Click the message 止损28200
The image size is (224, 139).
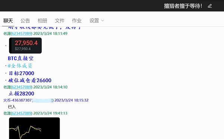(21, 94)
